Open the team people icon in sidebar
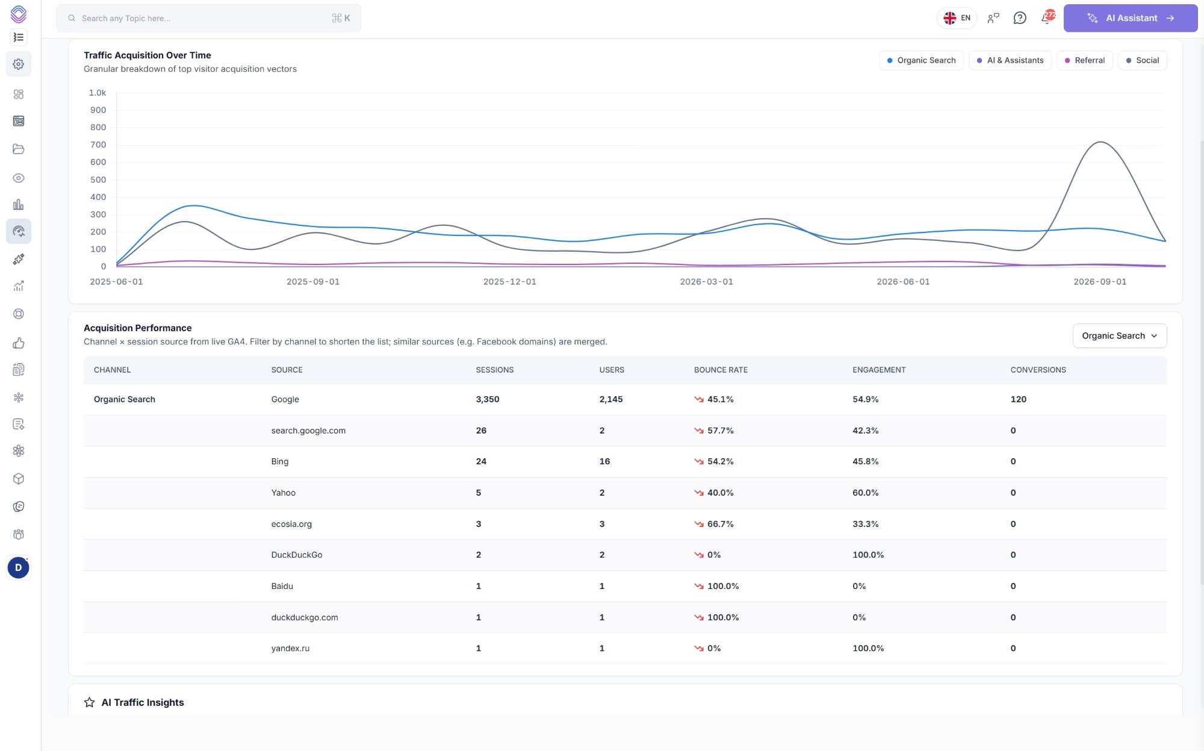This screenshot has width=1204, height=751. tap(19, 535)
